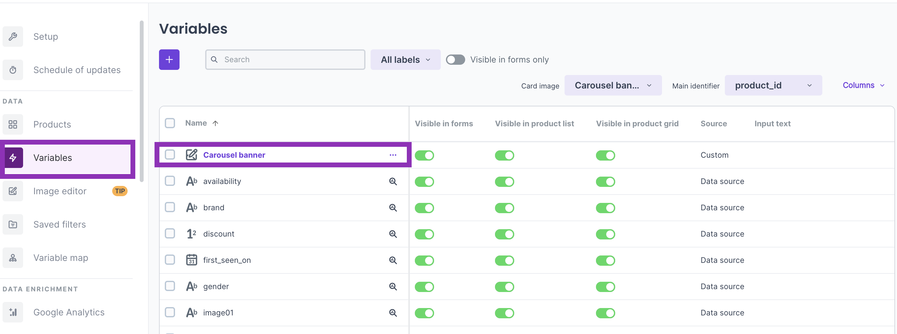Expand the Card image dropdown
The image size is (897, 334).
(613, 85)
